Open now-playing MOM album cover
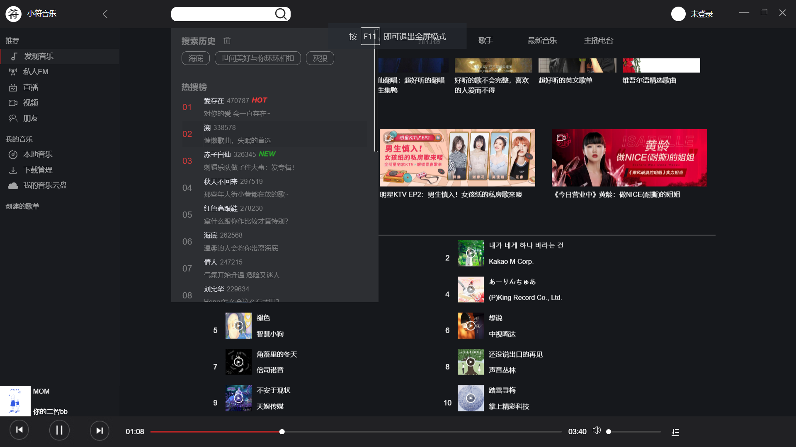 point(15,401)
